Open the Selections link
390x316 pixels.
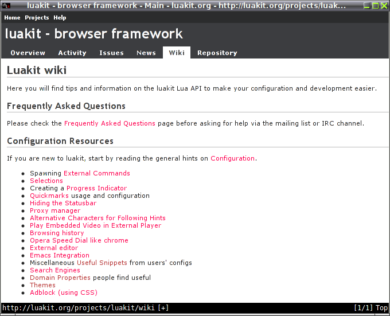pos(46,181)
